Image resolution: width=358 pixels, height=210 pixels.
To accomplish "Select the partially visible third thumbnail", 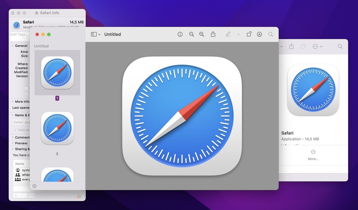I will [57, 175].
